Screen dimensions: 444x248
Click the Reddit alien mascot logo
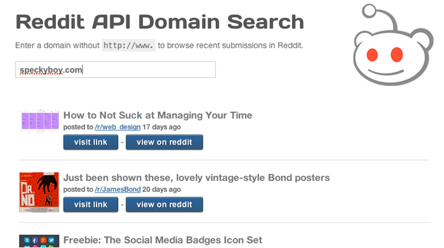point(393,44)
